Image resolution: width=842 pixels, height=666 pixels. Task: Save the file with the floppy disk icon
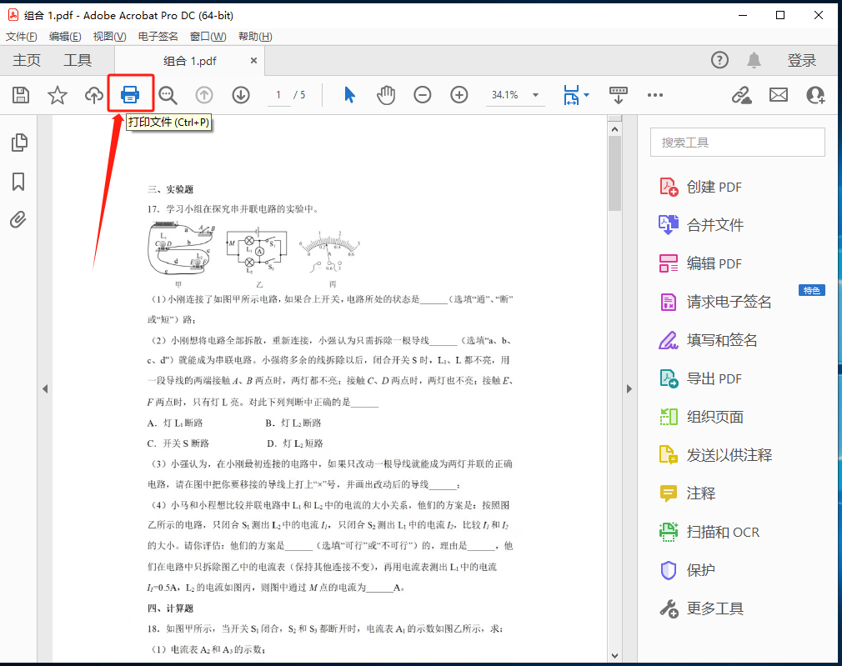[21, 95]
